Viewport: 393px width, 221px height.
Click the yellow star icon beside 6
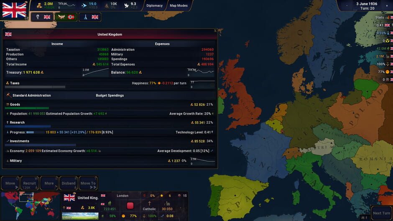tap(162, 196)
